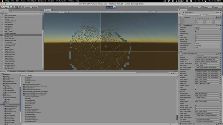The image size is (223, 125).
Task: Click the Mass input field
Action: (208, 35)
